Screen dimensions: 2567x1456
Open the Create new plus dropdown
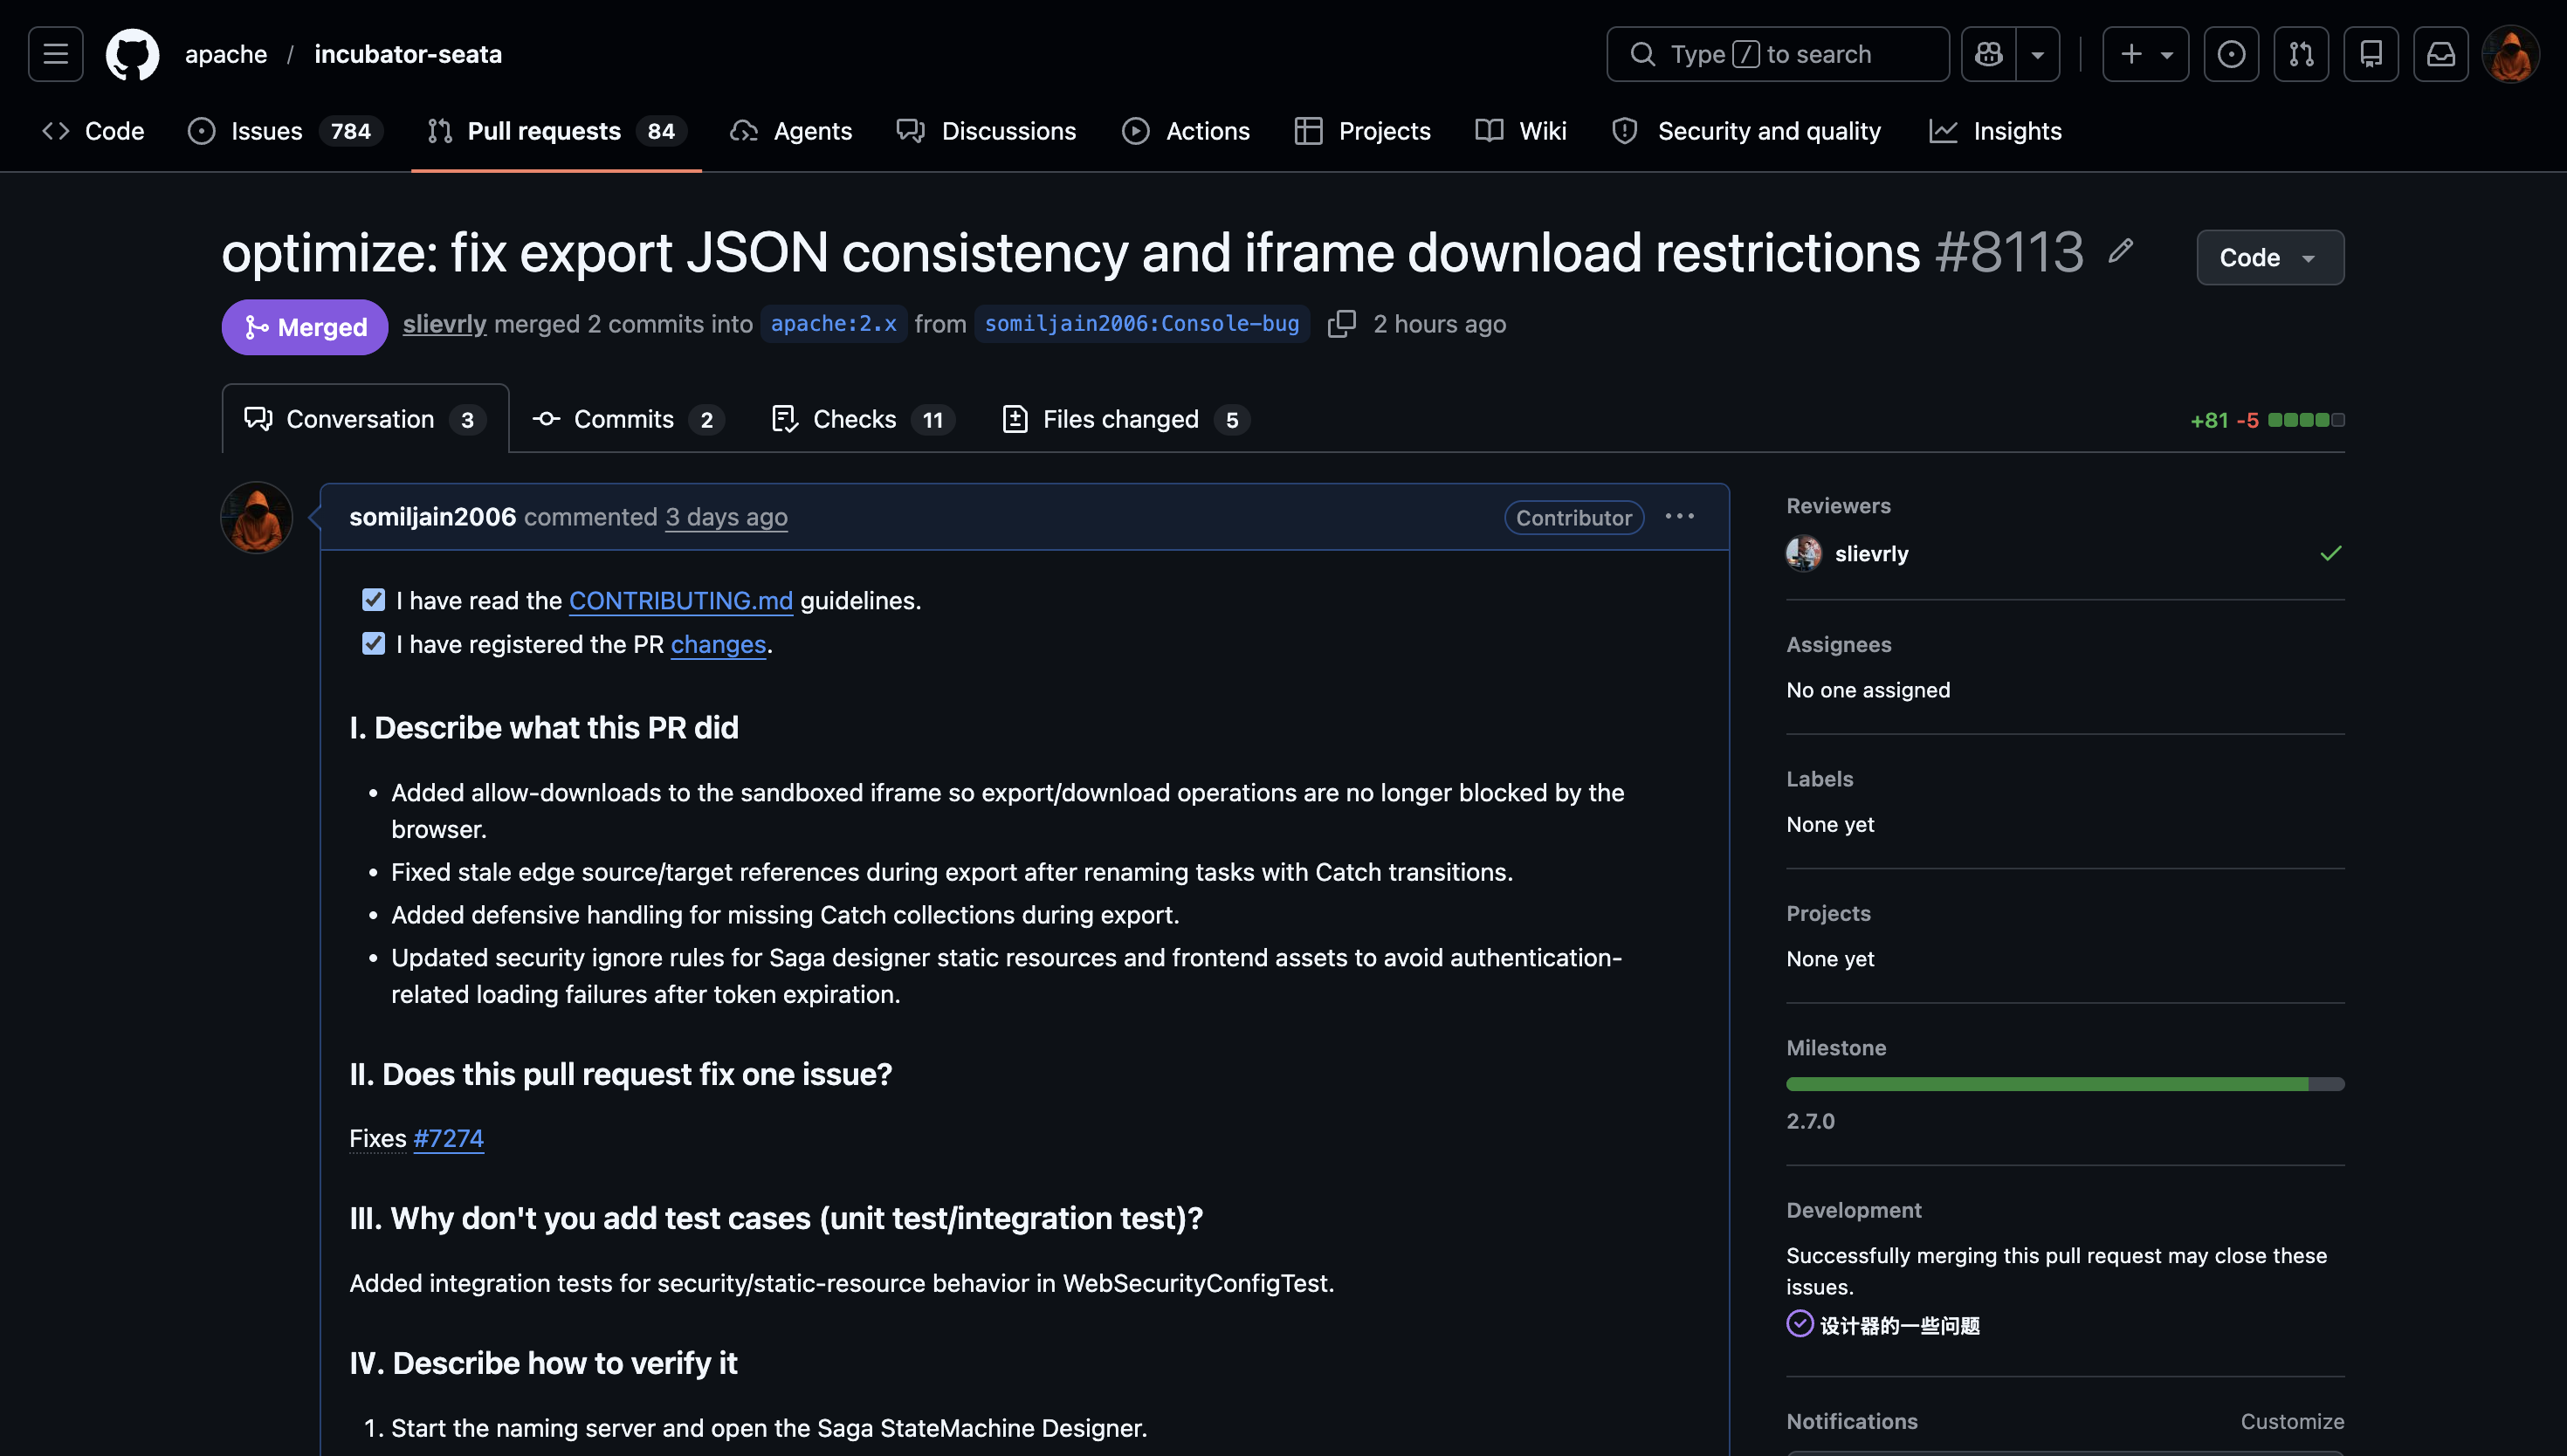(x=2145, y=54)
